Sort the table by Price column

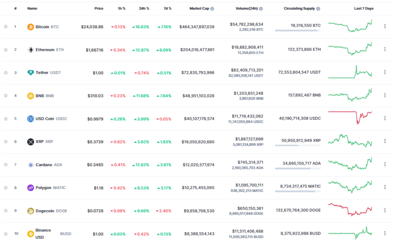click(98, 8)
